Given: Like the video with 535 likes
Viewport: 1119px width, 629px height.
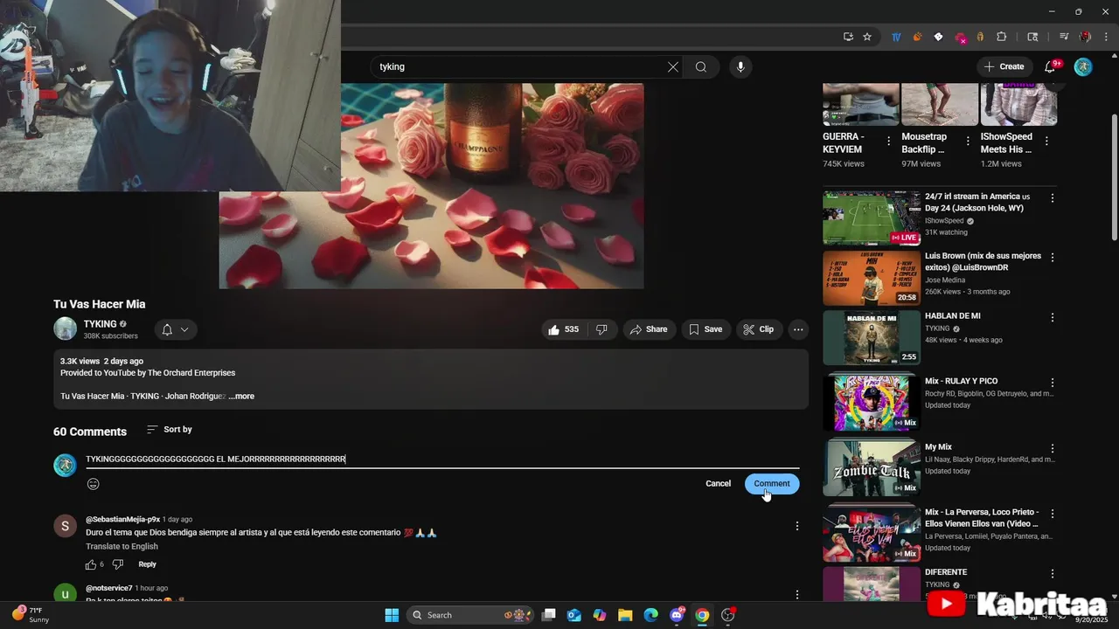Looking at the screenshot, I should pos(563,329).
